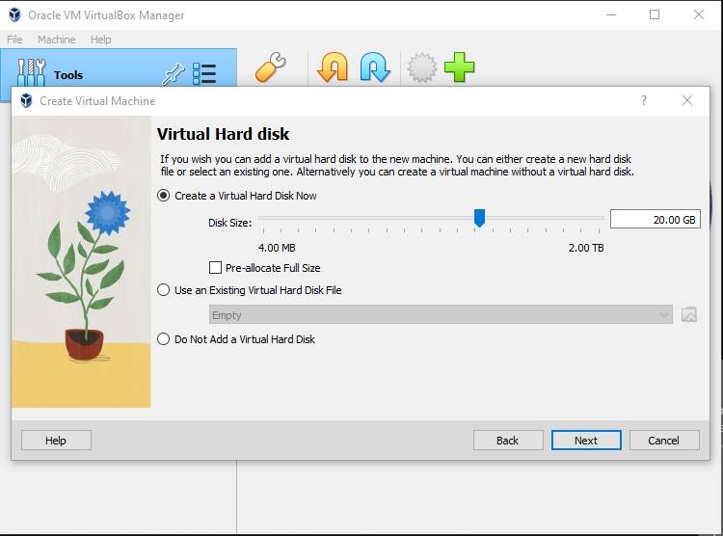The image size is (723, 536).
Task: Click the Import appliance orange arrow icon
Action: pyautogui.click(x=333, y=67)
